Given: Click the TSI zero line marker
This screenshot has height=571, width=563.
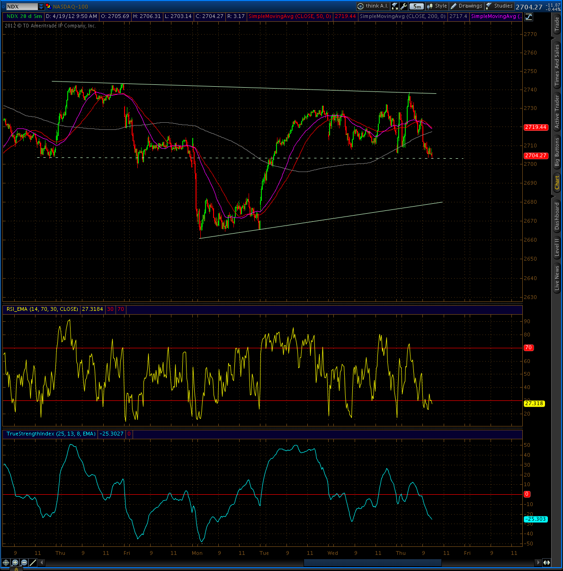Looking at the screenshot, I should pos(527,494).
